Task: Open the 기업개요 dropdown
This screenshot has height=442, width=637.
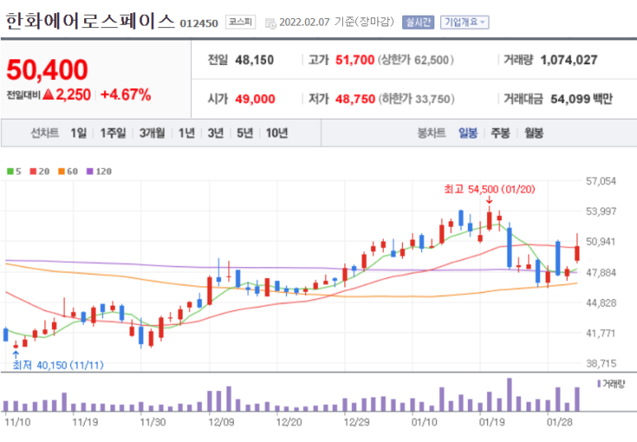Action: click(x=464, y=22)
